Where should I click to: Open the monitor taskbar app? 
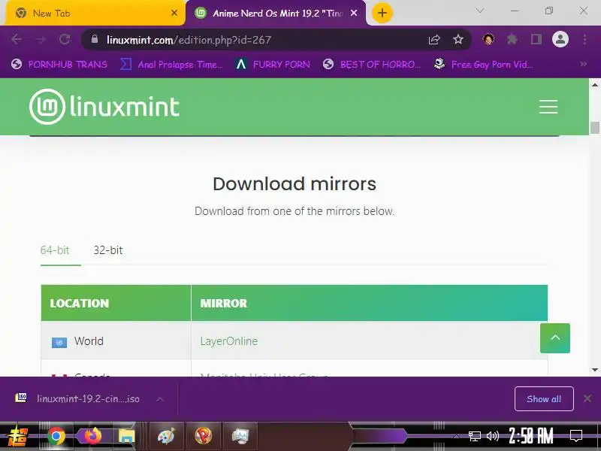[x=240, y=436]
